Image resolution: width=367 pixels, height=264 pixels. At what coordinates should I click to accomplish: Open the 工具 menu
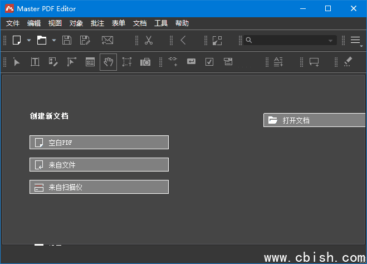point(161,23)
